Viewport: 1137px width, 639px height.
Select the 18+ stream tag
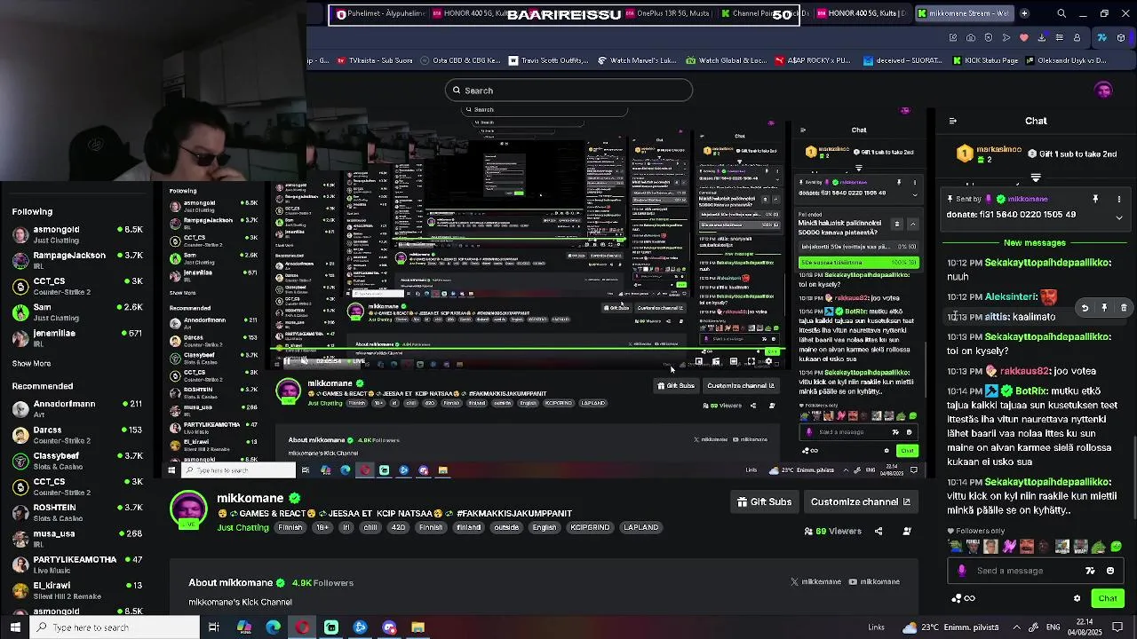322,527
